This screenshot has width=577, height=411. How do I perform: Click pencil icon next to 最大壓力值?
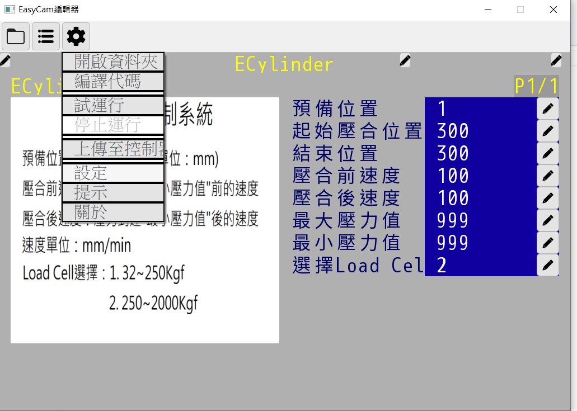point(547,220)
